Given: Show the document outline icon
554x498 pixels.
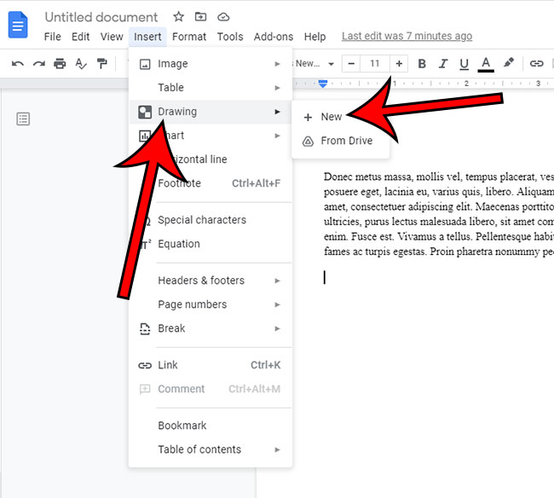Looking at the screenshot, I should [x=23, y=119].
